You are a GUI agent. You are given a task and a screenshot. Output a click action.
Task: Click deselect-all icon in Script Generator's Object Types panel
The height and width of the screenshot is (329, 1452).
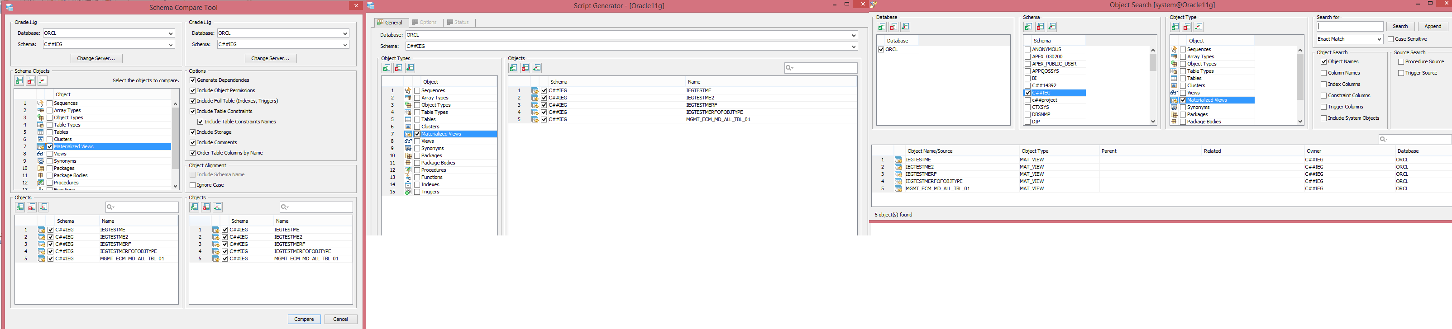click(398, 68)
